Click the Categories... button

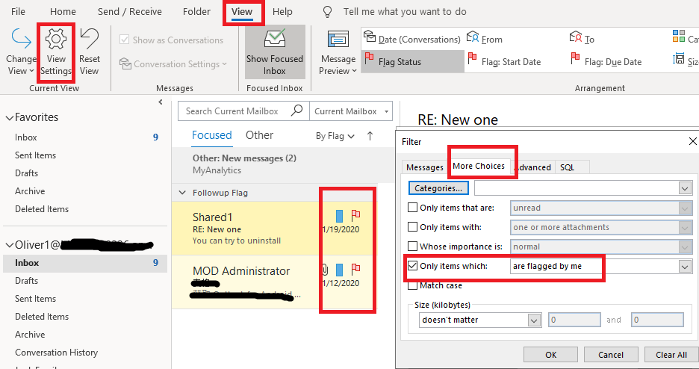438,188
